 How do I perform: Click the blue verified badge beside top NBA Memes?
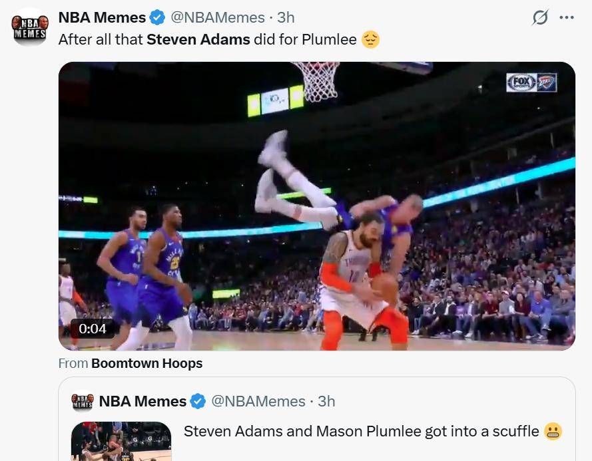tap(157, 17)
